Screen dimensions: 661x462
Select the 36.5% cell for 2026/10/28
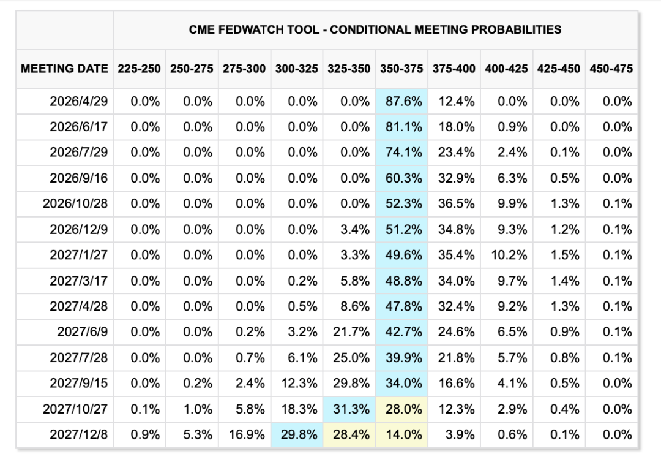pyautogui.click(x=456, y=204)
